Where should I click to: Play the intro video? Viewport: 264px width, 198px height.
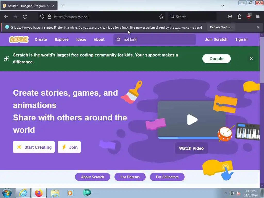point(192,120)
